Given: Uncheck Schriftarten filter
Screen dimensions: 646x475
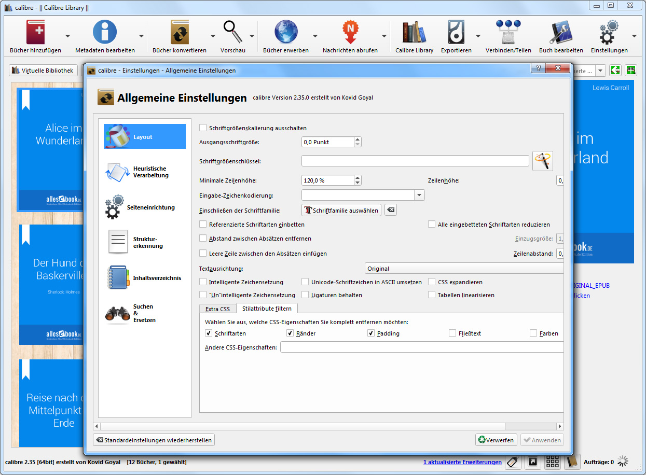Looking at the screenshot, I should 209,333.
